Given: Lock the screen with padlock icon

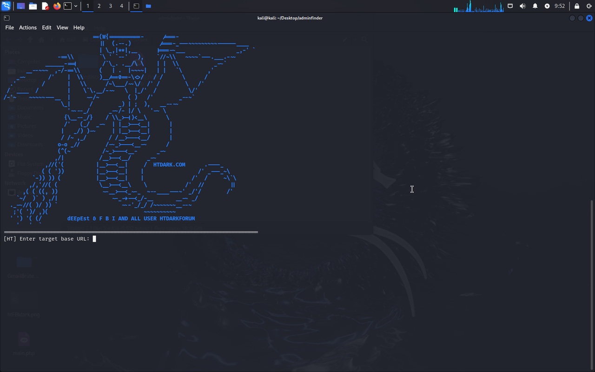Looking at the screenshot, I should coord(577,6).
